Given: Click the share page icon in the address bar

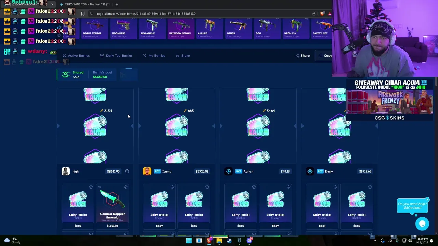Looking at the screenshot, I should tap(314, 14).
